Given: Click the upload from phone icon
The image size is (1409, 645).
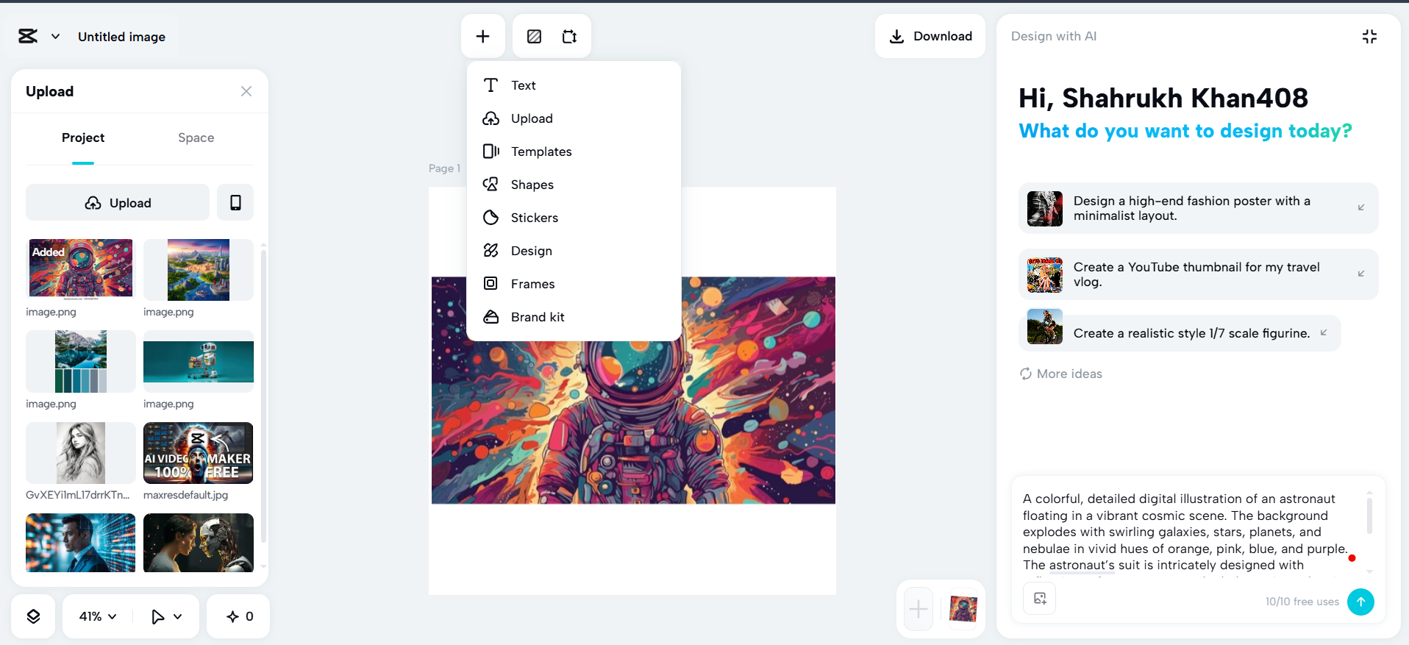Looking at the screenshot, I should coord(235,202).
